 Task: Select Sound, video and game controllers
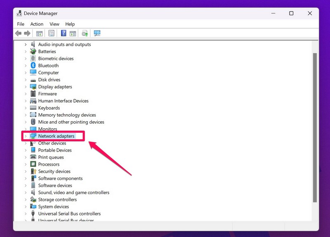point(73,192)
